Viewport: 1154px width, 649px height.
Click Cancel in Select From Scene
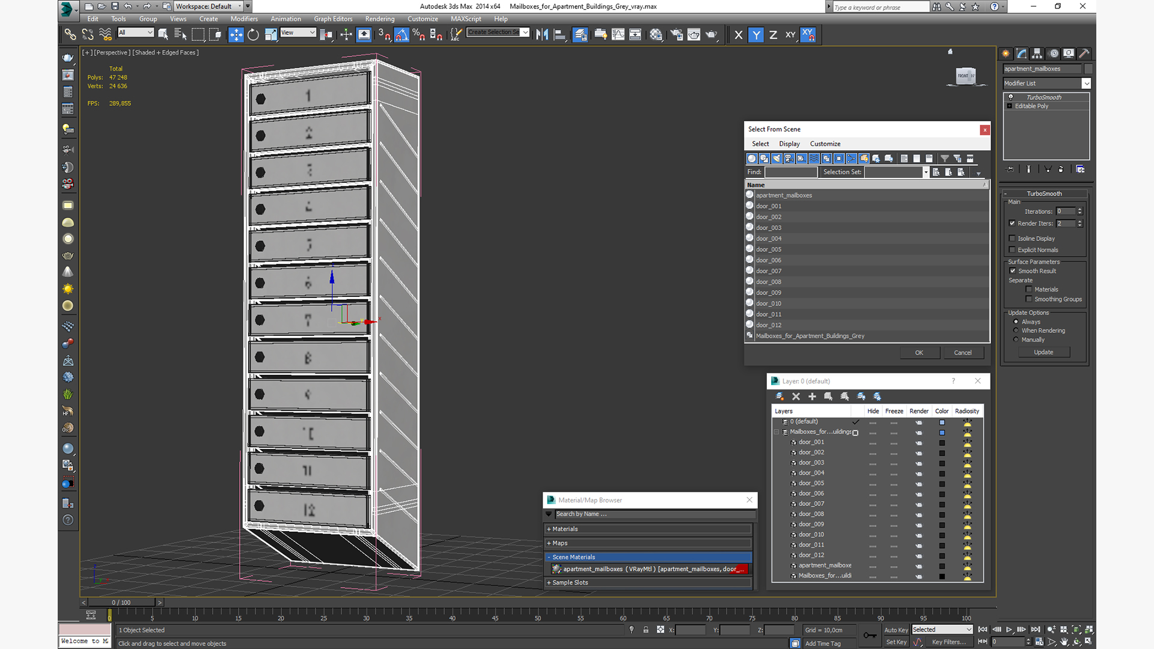tap(963, 353)
